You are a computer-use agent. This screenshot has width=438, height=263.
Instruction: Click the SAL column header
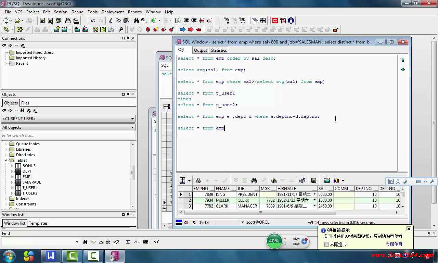click(325, 189)
